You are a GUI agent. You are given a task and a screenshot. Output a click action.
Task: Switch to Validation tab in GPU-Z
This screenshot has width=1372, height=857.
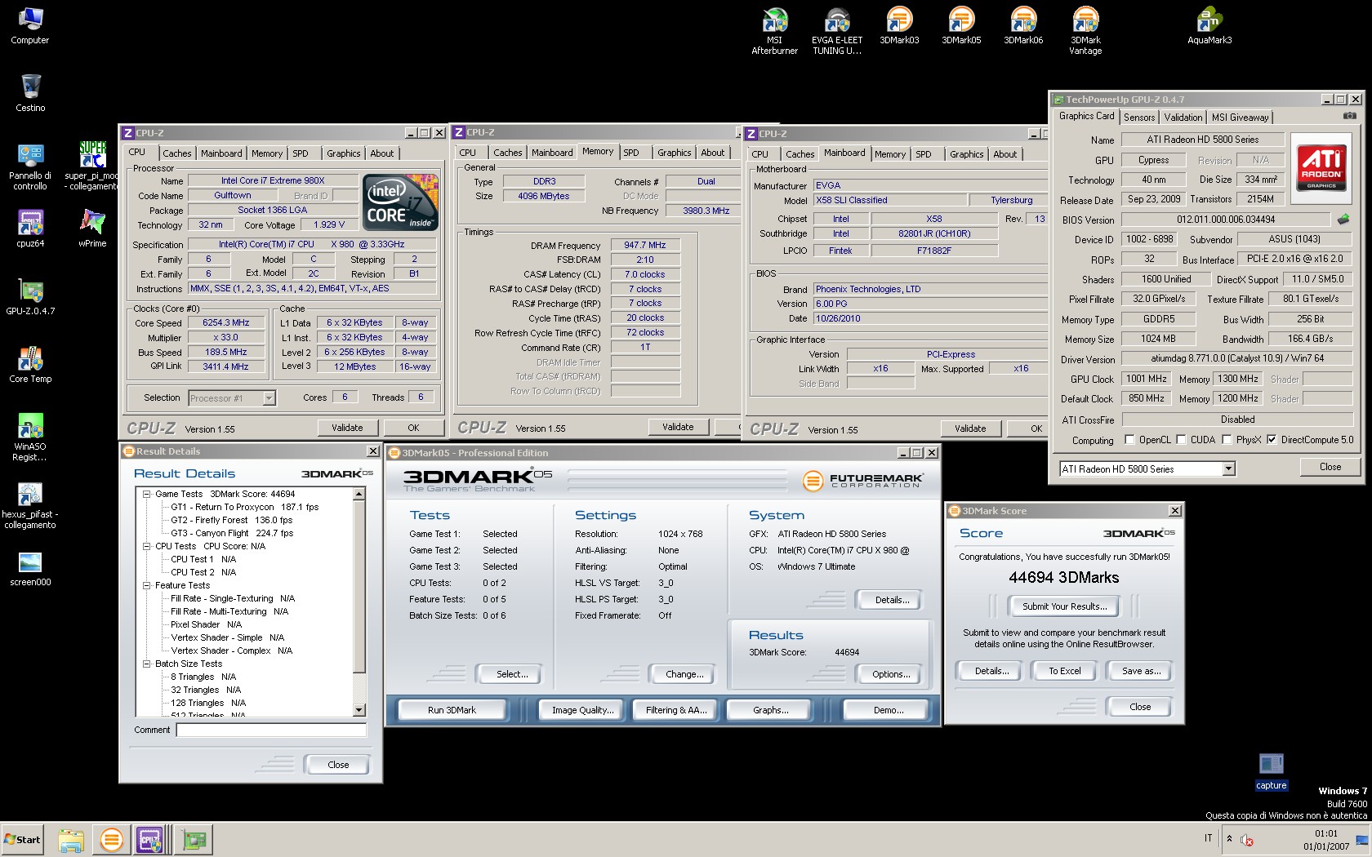(x=1183, y=118)
